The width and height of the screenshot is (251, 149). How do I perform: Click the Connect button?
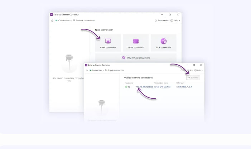pyautogui.click(x=193, y=78)
